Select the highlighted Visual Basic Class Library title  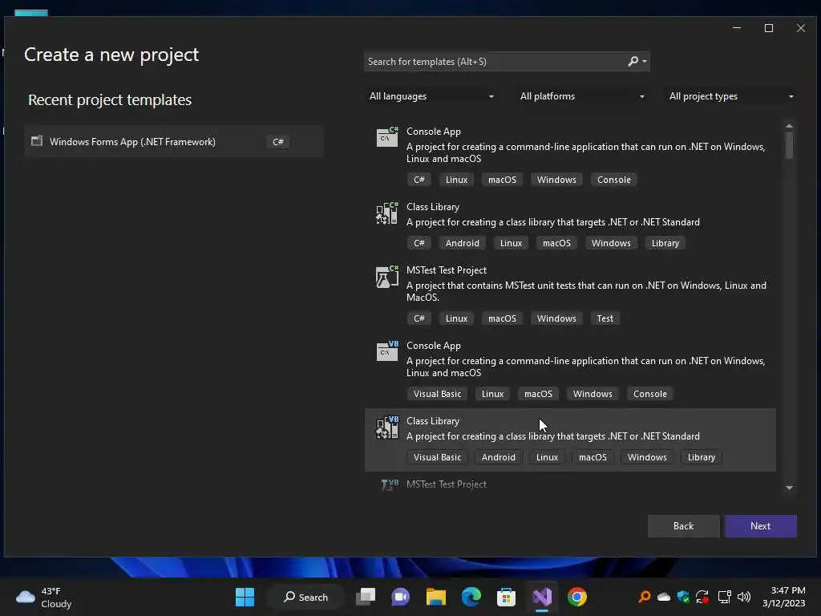pyautogui.click(x=433, y=421)
